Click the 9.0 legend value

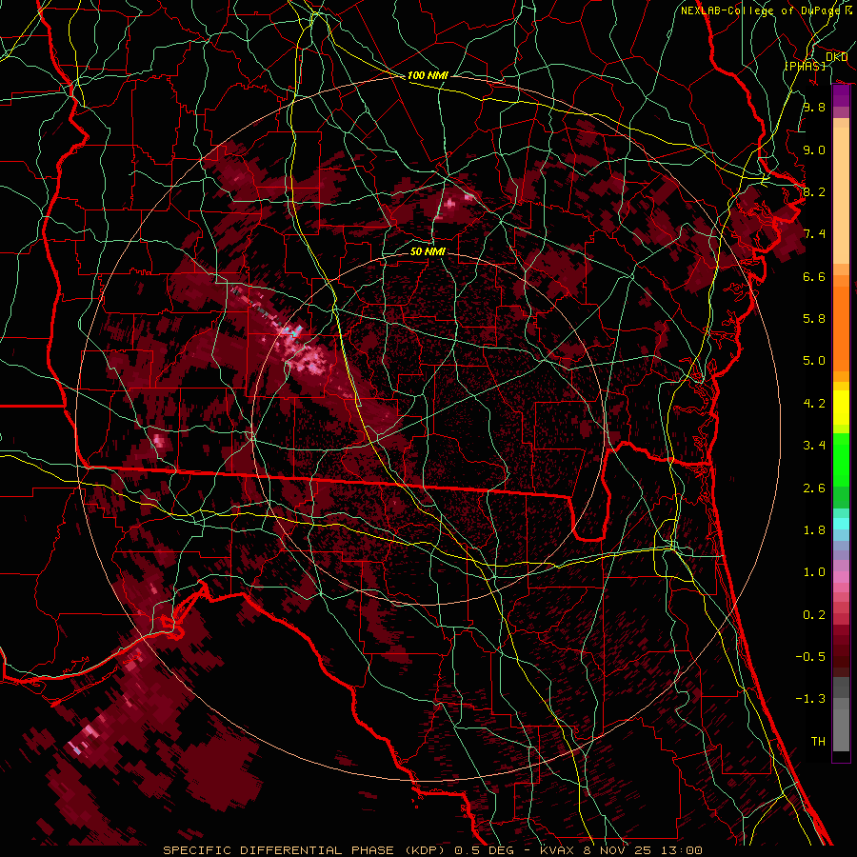[x=814, y=149]
